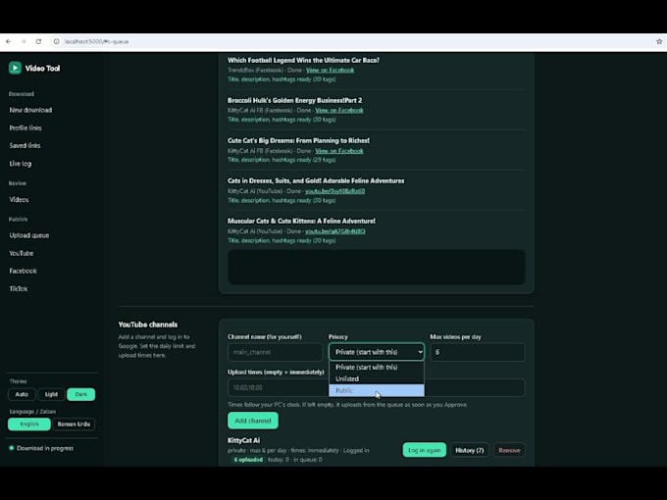Screen dimensions: 667x500
Task: Click the Video Tool logo icon
Action: click(x=15, y=68)
